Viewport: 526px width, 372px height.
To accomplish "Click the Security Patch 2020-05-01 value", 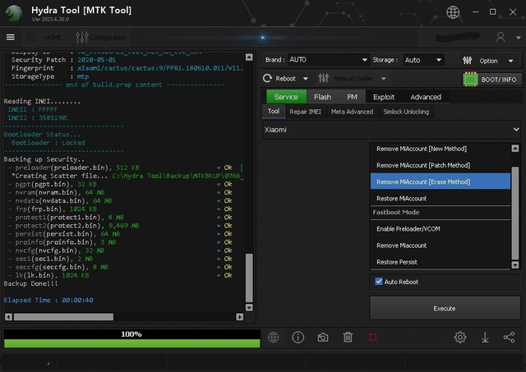I will [97, 60].
